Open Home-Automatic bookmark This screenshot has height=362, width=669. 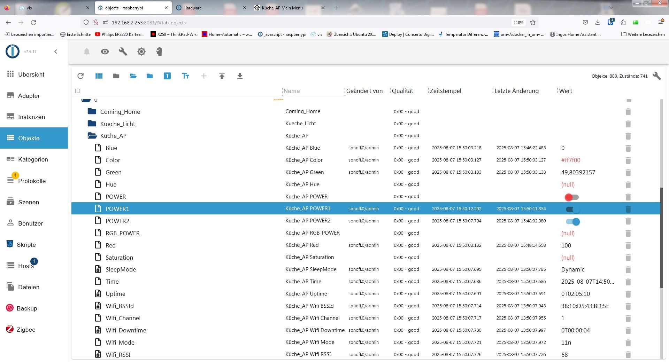227,34
